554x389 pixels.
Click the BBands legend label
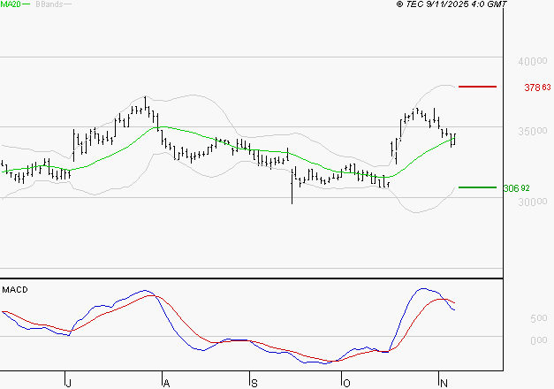point(49,4)
